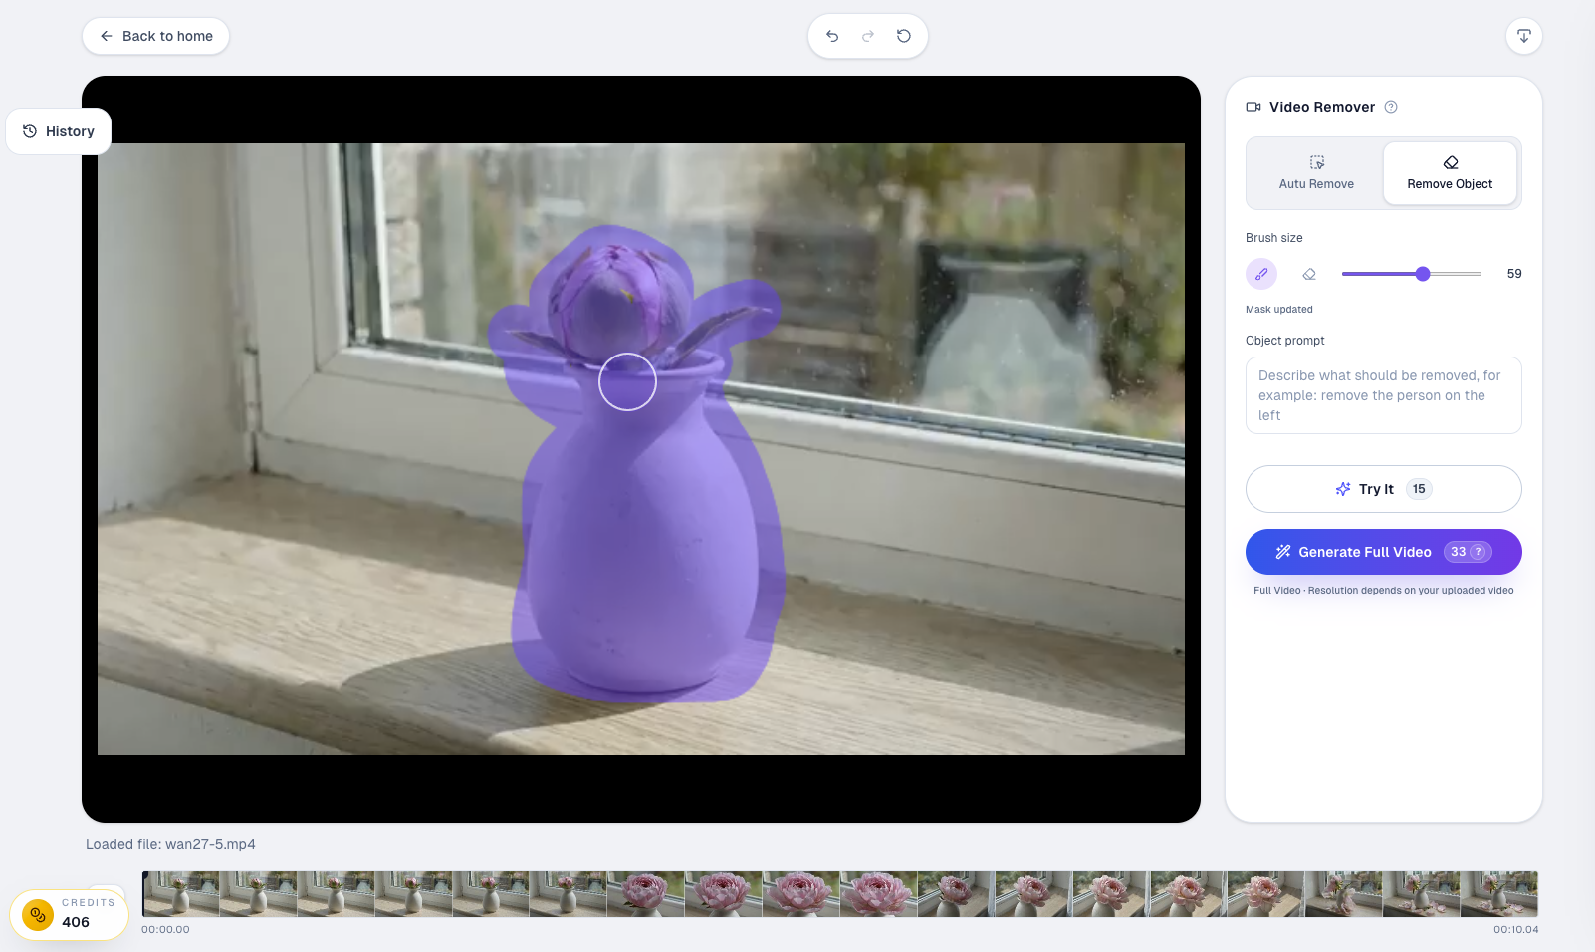Toggle eraser mode next to the brush
The image size is (1595, 952).
[x=1308, y=274]
